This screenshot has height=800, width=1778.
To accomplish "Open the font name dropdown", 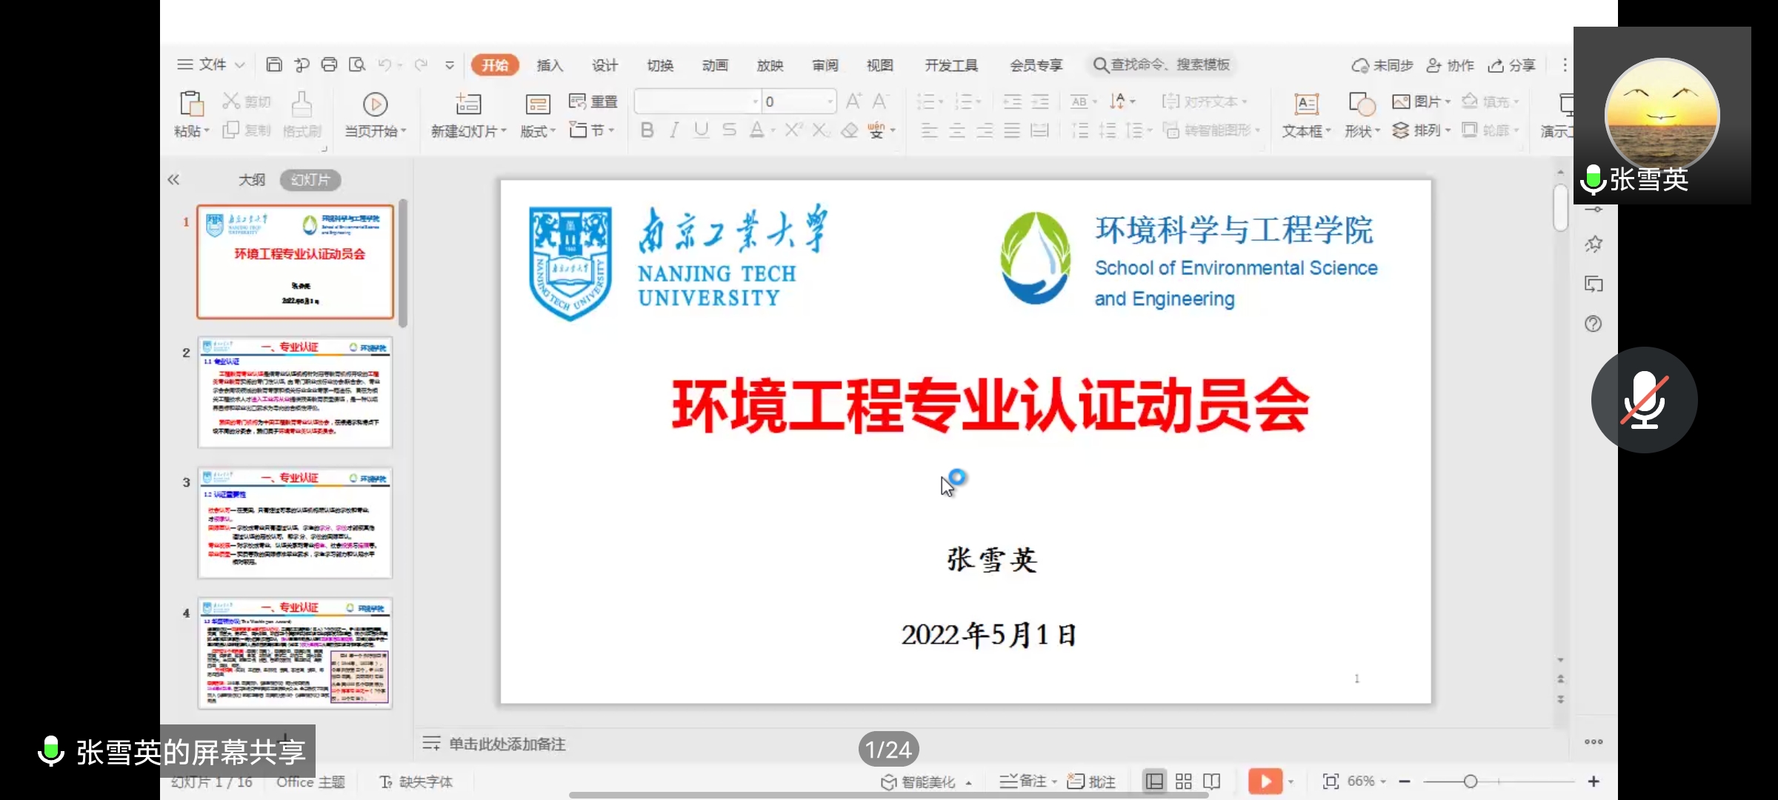I will 755,102.
